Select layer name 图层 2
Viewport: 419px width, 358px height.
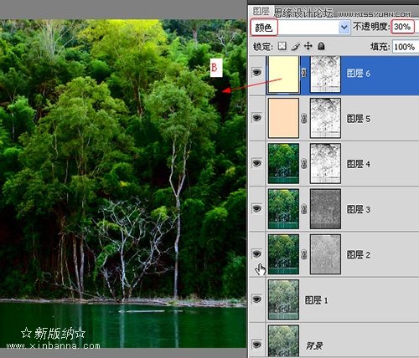[x=359, y=254]
